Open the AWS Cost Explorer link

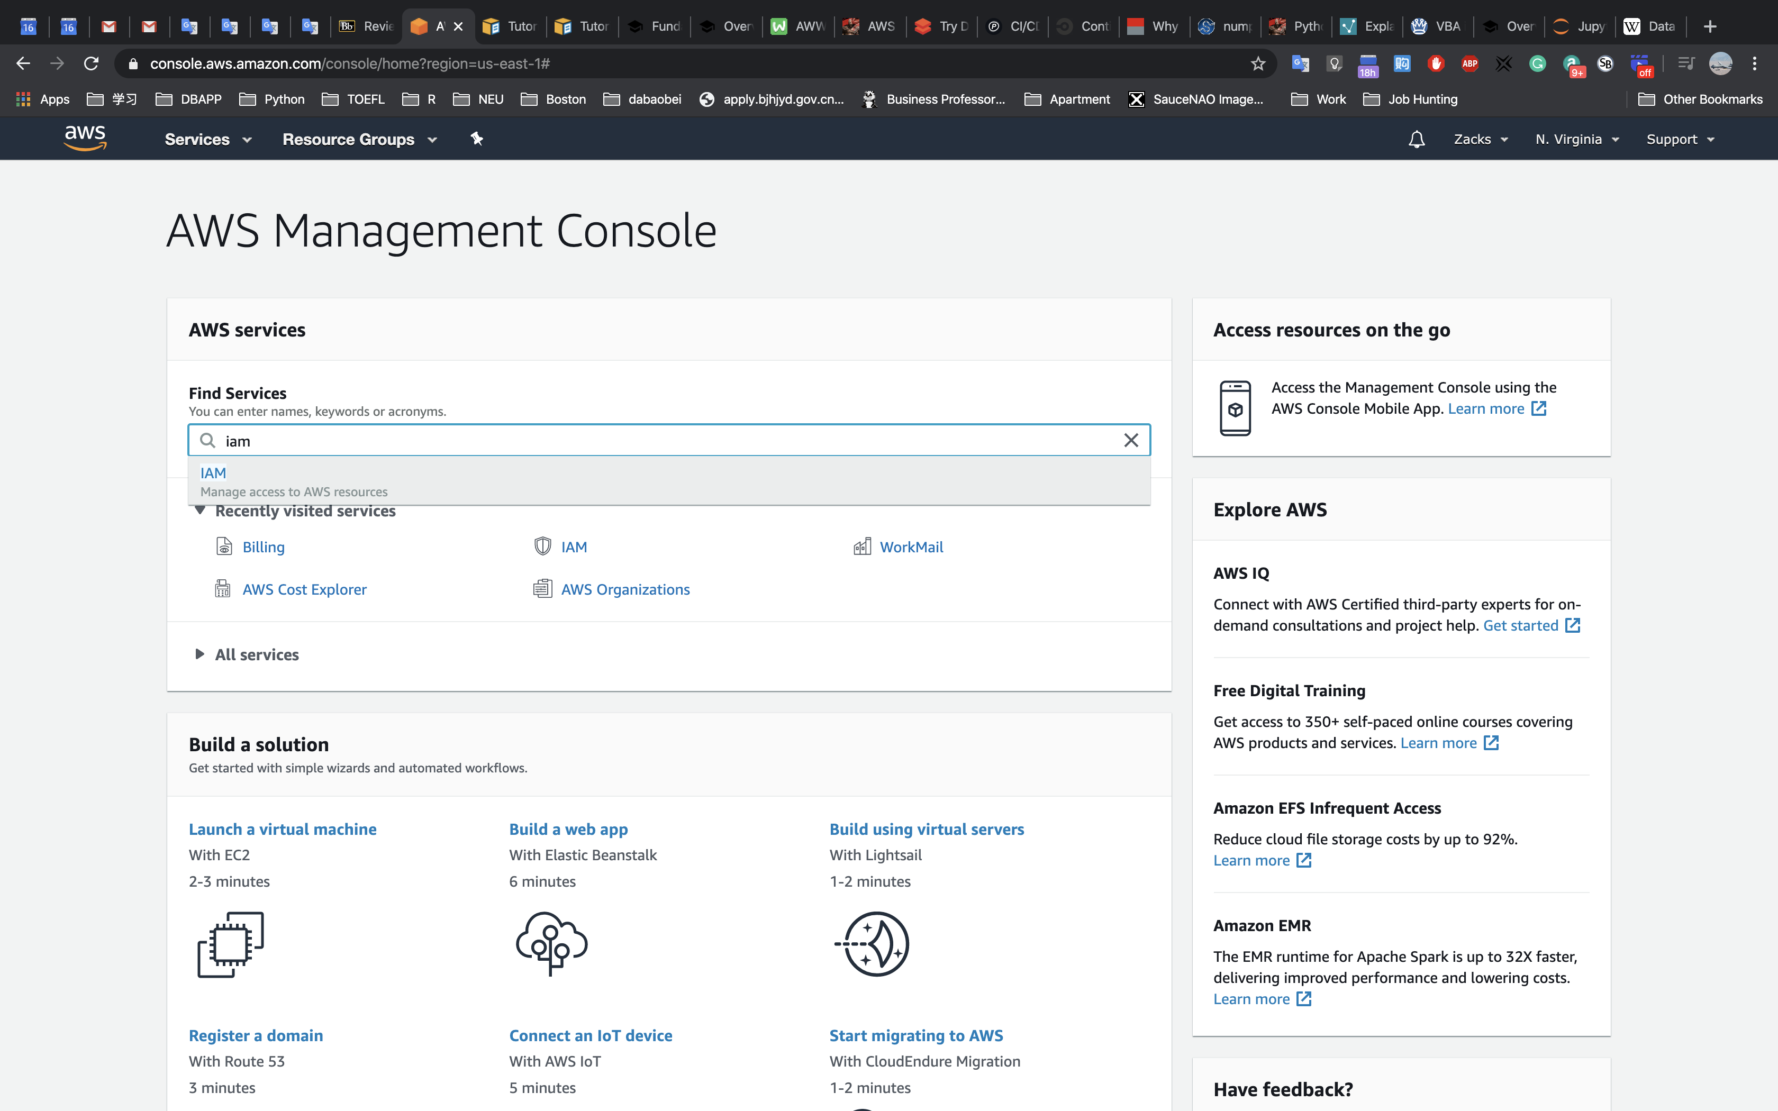coord(304,589)
